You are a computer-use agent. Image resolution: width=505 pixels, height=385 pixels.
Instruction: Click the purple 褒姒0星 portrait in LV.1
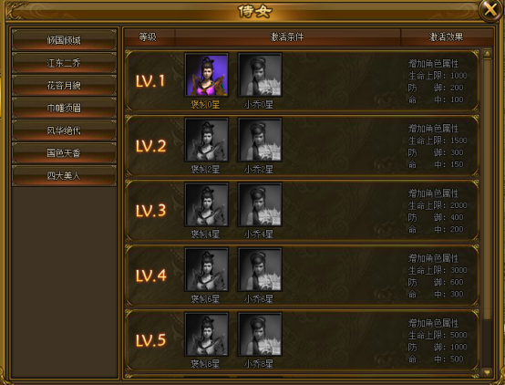(x=206, y=75)
